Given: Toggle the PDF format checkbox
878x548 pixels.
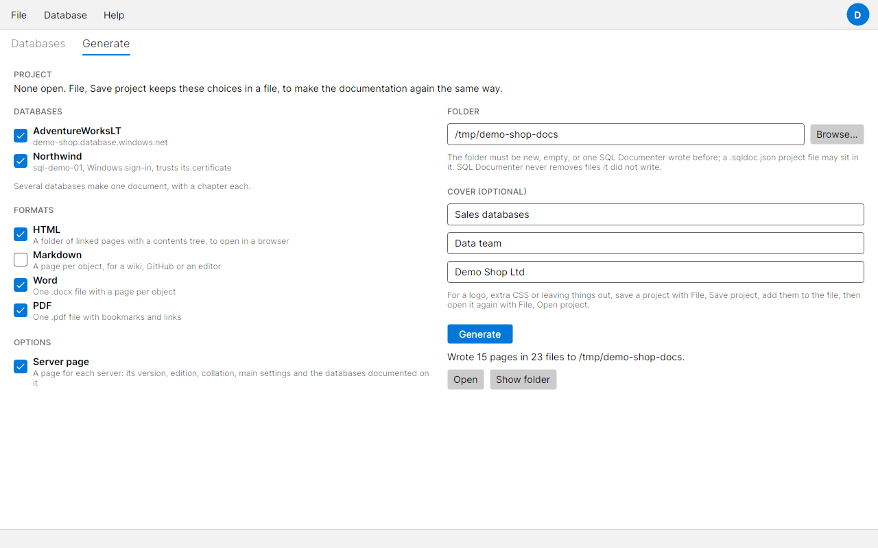Looking at the screenshot, I should click(21, 310).
